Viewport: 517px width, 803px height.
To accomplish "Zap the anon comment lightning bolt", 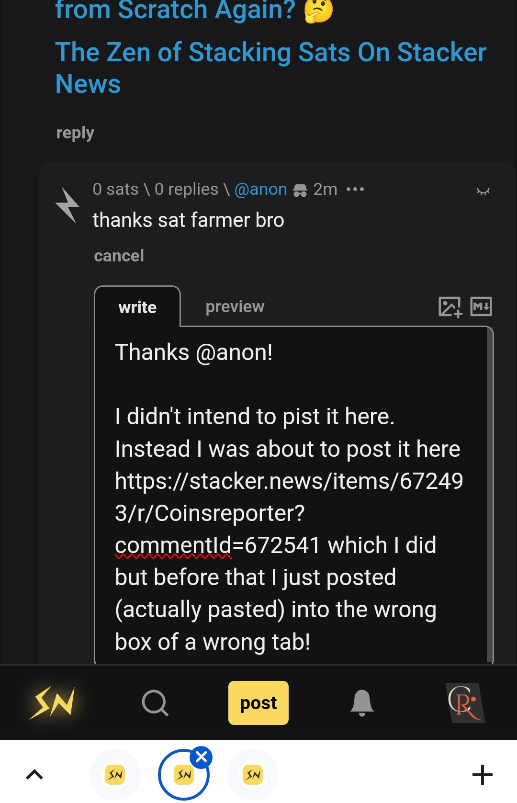I will tap(67, 205).
